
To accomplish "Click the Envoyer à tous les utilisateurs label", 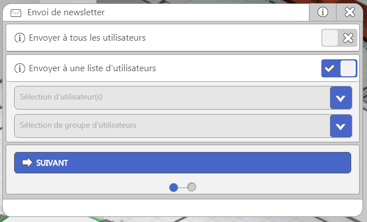I will 87,38.
